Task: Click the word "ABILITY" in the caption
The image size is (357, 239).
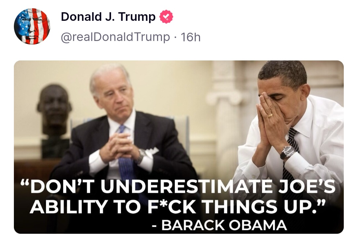Action: [69, 207]
